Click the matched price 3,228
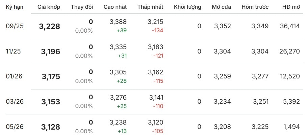This screenshot has width=307, height=138. coord(50,26)
